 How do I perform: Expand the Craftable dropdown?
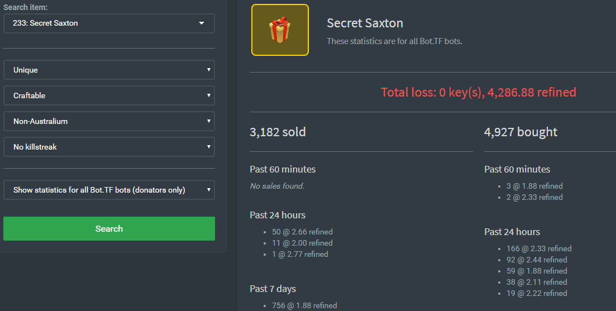click(x=109, y=95)
